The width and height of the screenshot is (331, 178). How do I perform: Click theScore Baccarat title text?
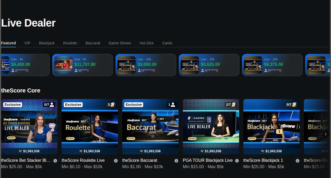point(140,161)
